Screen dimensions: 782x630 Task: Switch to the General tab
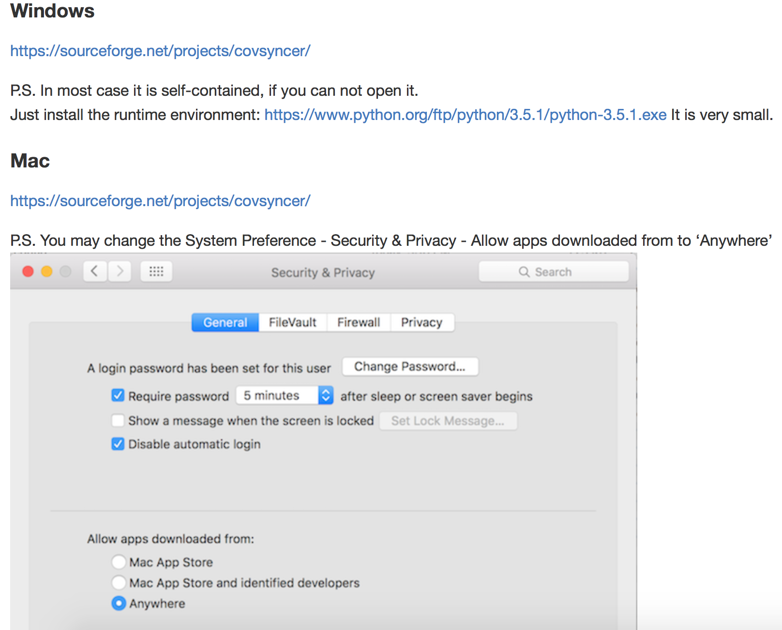(225, 322)
